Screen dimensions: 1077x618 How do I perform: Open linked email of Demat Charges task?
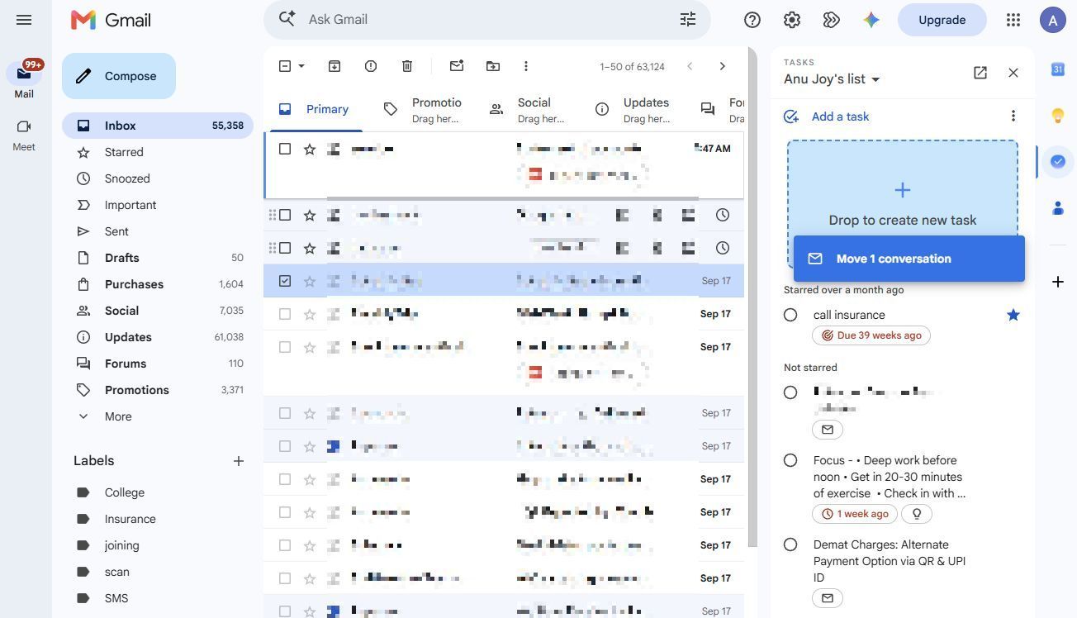828,598
